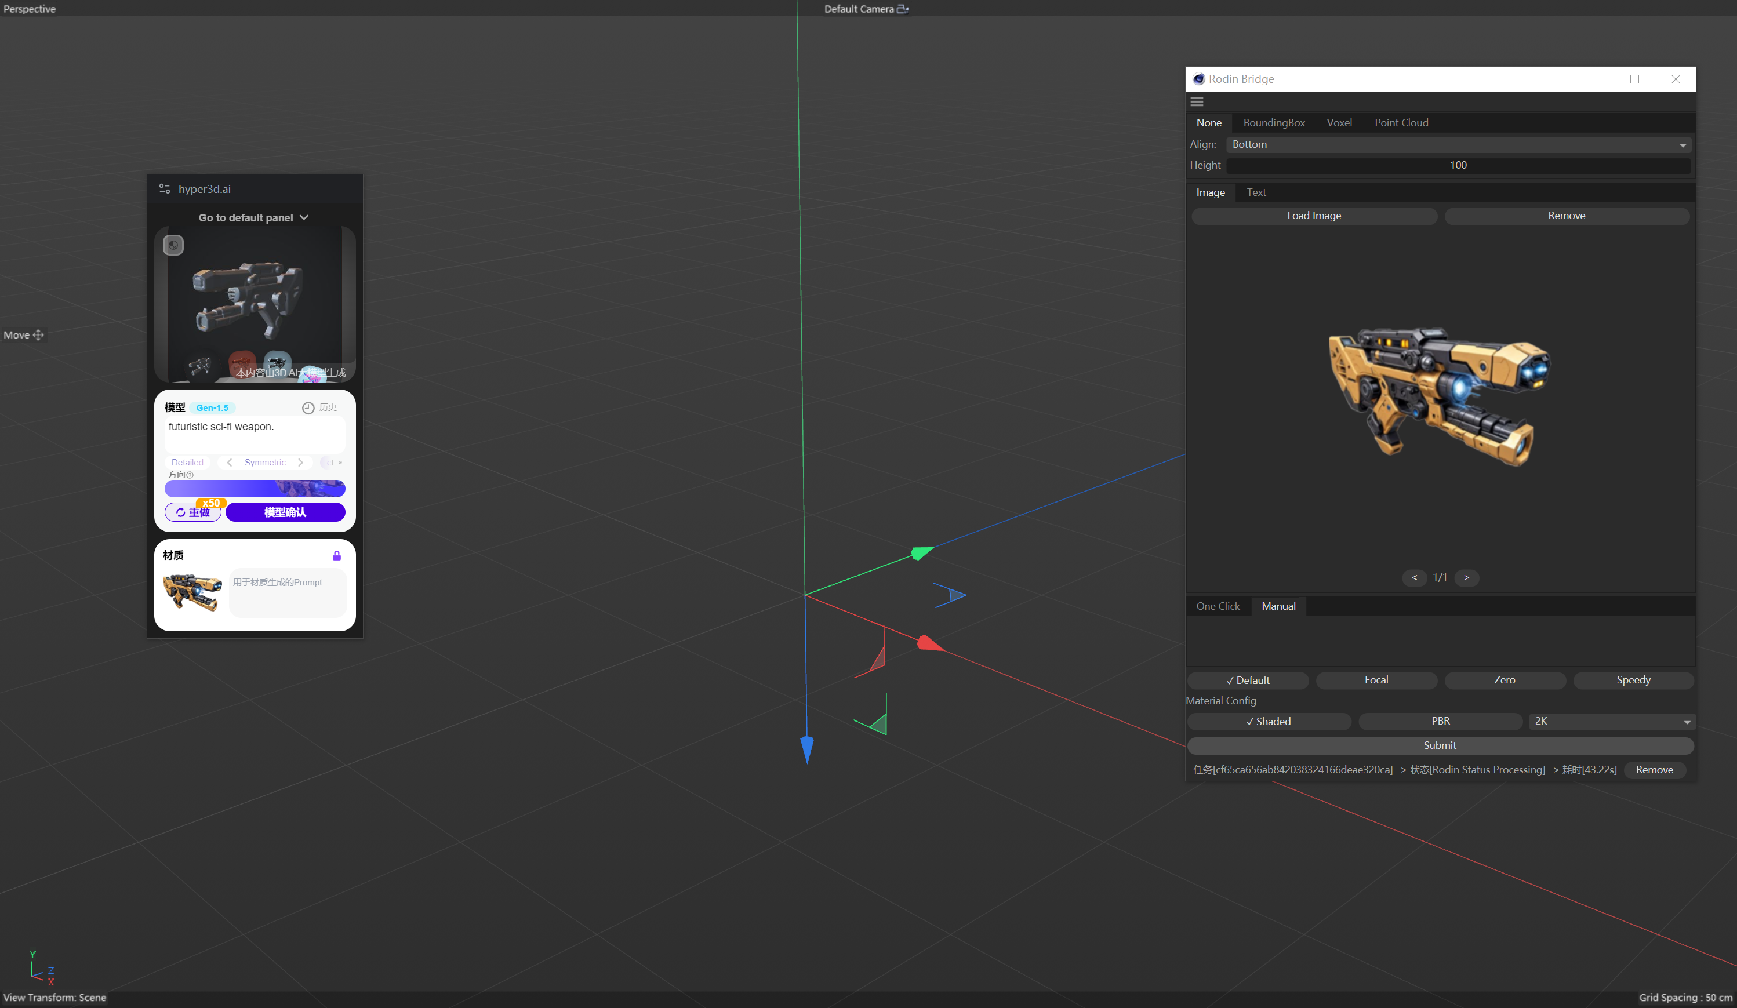Viewport: 1737px width, 1008px height.
Task: Click the Load Image button
Action: click(1314, 216)
